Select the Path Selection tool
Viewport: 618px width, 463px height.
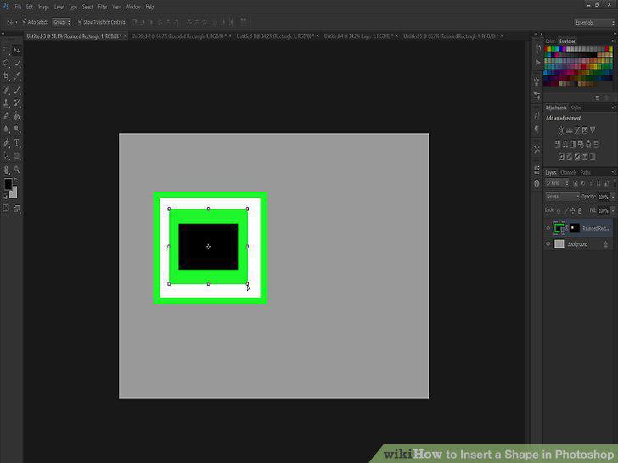click(6, 156)
